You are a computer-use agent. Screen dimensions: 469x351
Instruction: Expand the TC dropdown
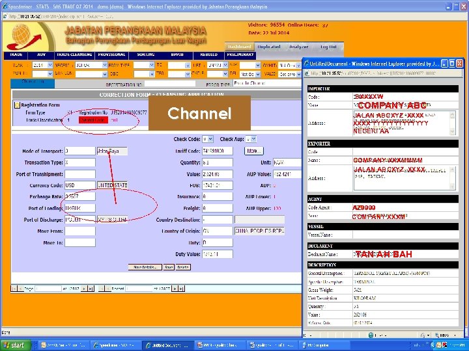point(188,65)
